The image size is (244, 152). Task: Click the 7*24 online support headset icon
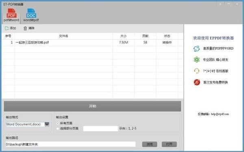(196, 71)
